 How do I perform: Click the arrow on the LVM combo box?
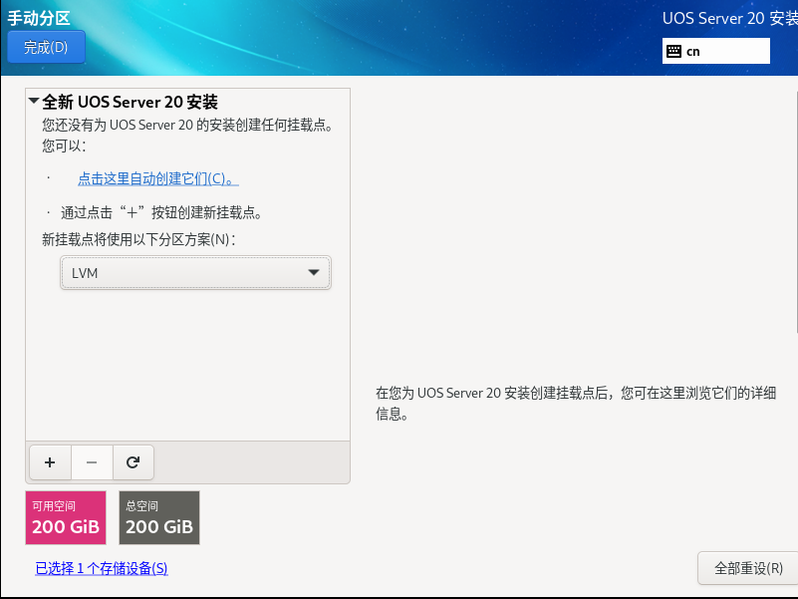316,272
